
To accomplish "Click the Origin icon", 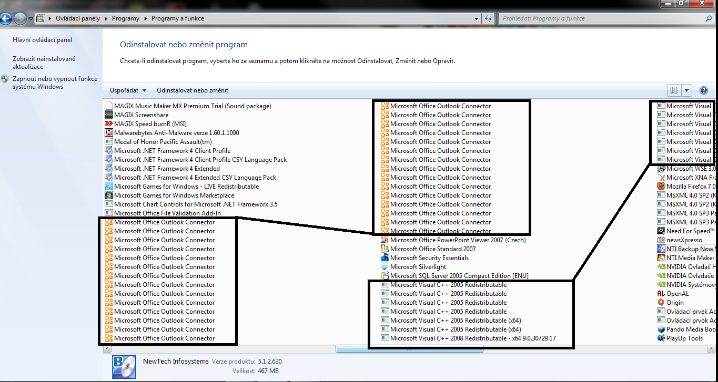I will [x=661, y=303].
